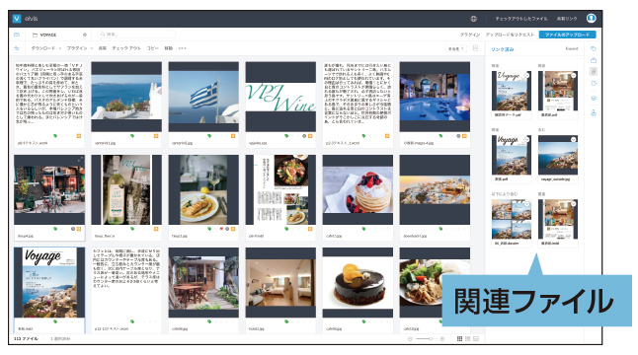Viewport: 638px width, 355px height.
Task: Adjust the thumbnail size slider
Action: click(426, 339)
